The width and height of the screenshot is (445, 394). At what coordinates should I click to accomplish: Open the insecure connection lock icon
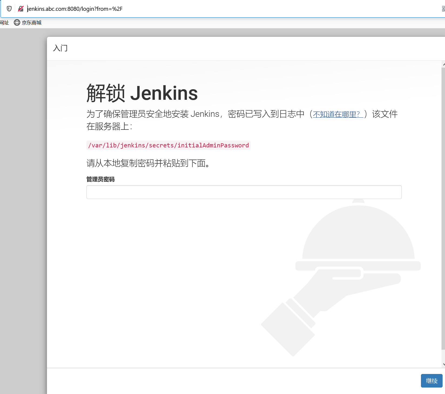coord(21,9)
